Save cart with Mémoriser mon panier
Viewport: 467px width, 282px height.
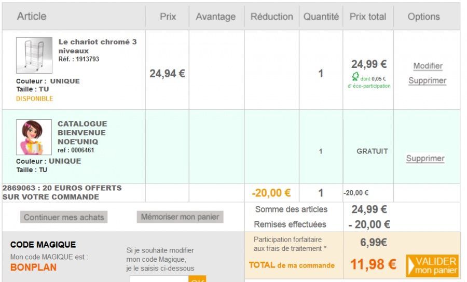(180, 217)
